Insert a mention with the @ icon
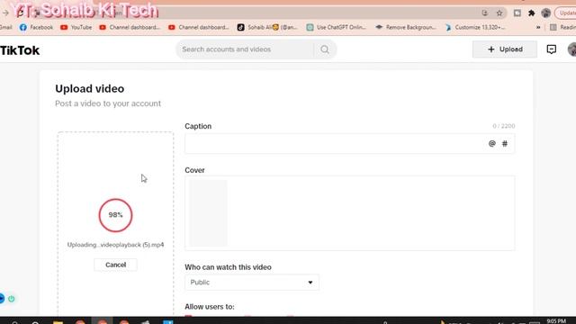The height and width of the screenshot is (324, 576). (x=492, y=144)
